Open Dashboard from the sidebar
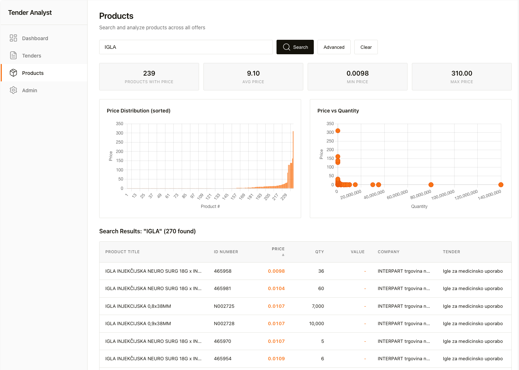 [x=44, y=38]
